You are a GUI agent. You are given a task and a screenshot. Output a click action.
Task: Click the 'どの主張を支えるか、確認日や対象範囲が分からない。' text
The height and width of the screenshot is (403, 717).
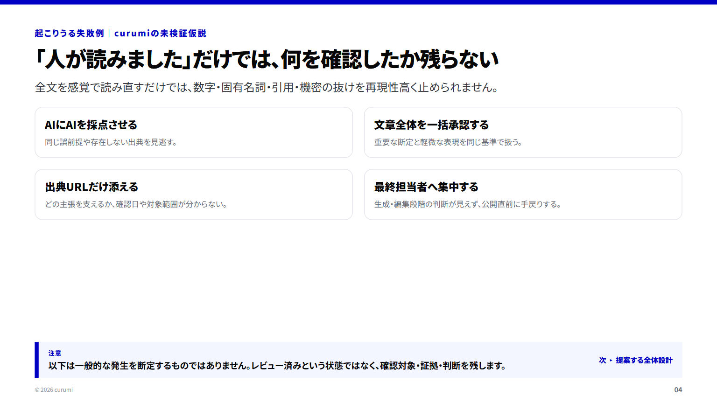click(136, 204)
